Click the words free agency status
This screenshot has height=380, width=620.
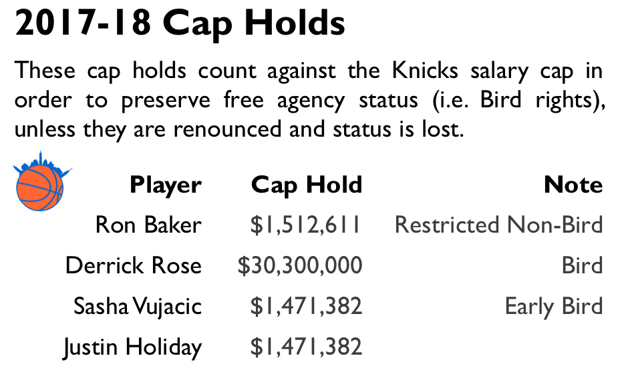(321, 100)
